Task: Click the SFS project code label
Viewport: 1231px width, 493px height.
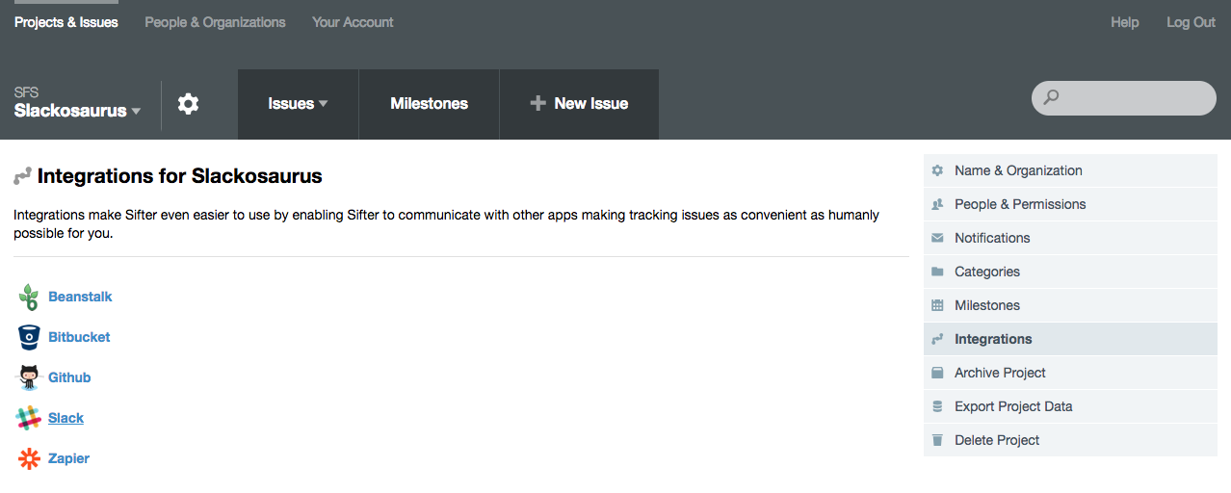Action: click(x=26, y=92)
